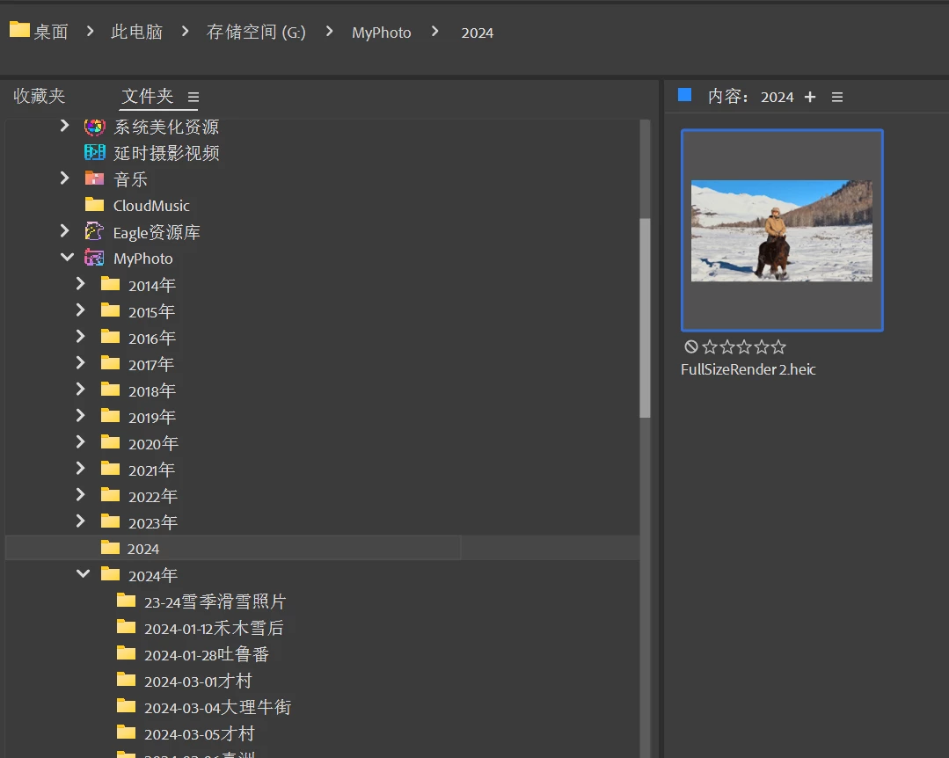Switch to the 收藏夹 tab
949x758 pixels.
40,96
